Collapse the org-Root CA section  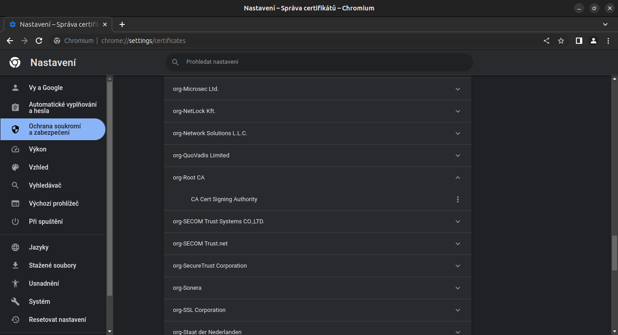point(458,178)
